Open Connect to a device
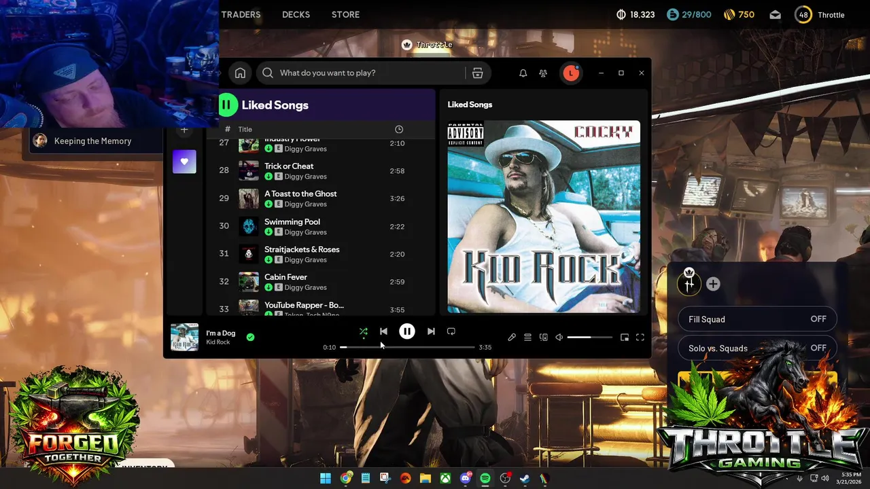This screenshot has height=489, width=870. coord(543,338)
